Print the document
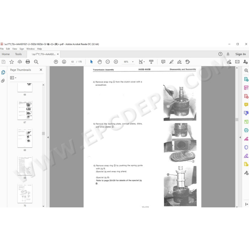This screenshot has width=249, height=249. [28, 62]
